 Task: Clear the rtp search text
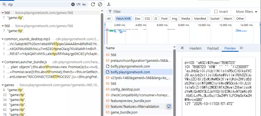click(73, 4)
